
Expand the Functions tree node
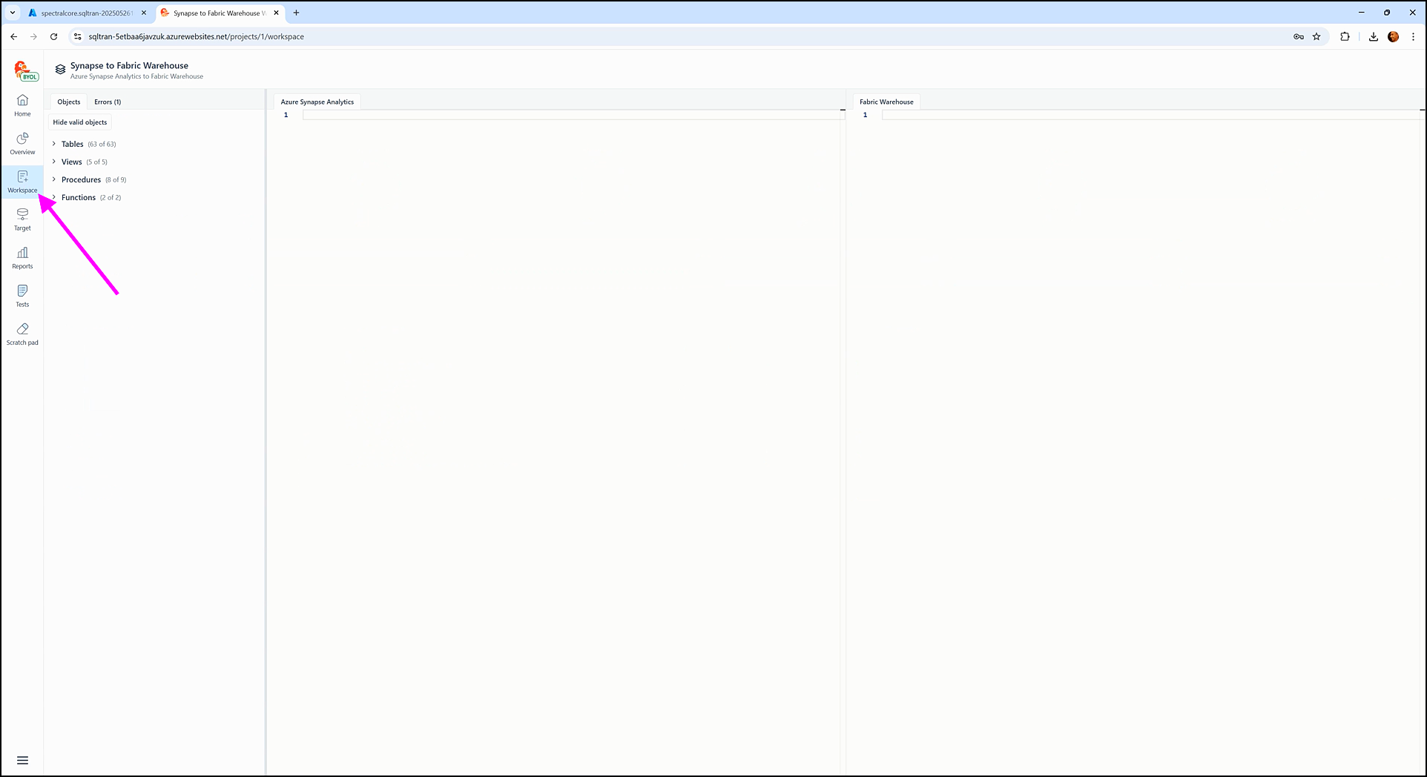pyautogui.click(x=54, y=197)
